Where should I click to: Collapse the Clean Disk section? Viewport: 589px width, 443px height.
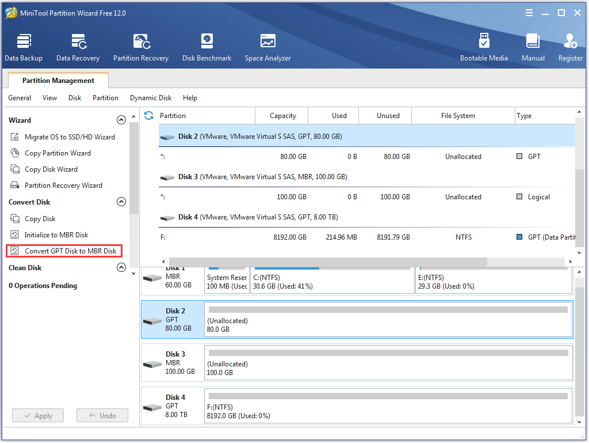click(x=121, y=267)
